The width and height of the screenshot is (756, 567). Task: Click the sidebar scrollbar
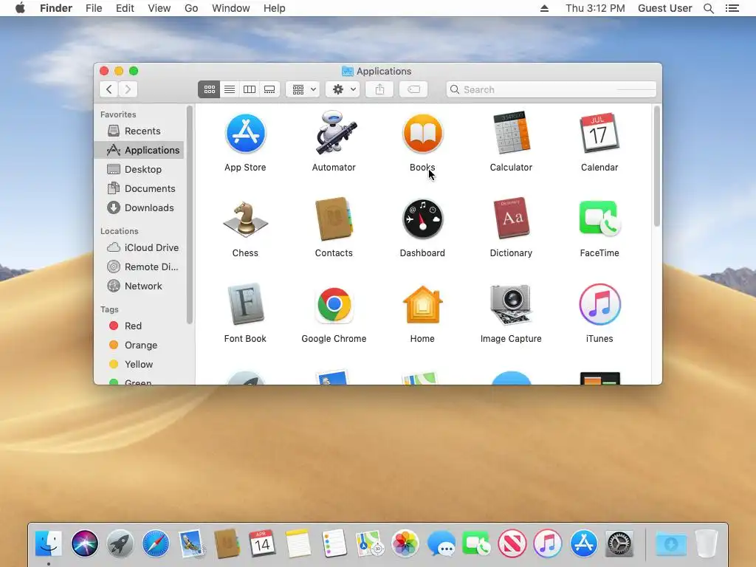tap(190, 215)
